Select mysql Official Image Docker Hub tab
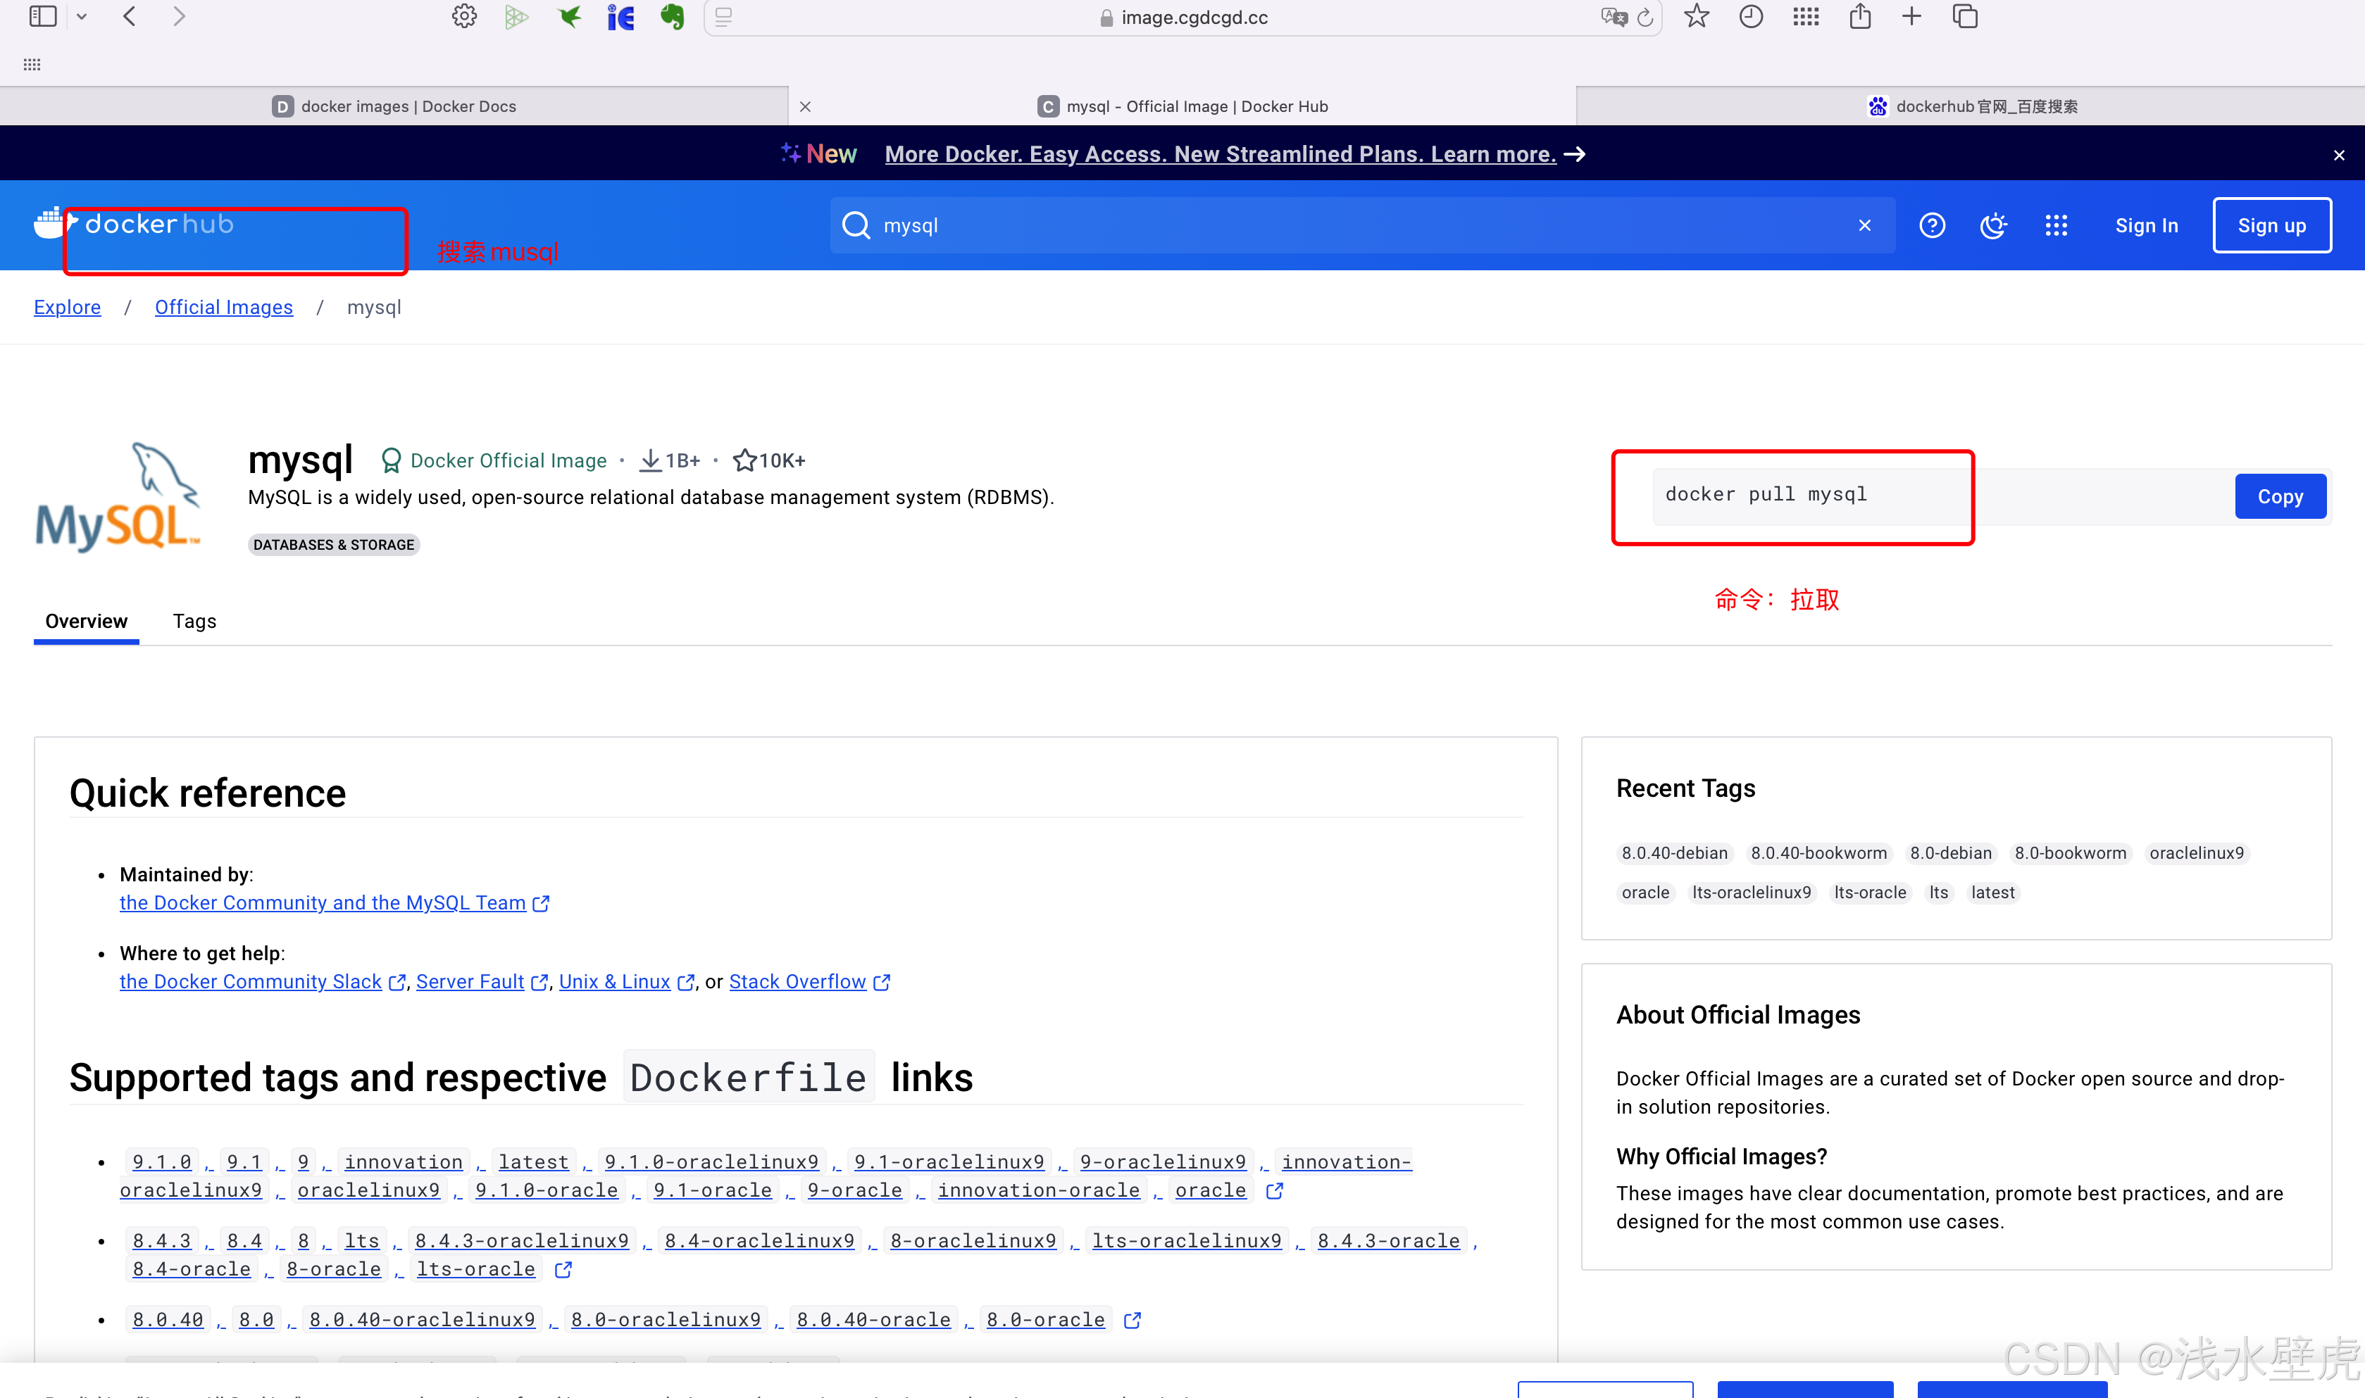 click(x=1182, y=106)
